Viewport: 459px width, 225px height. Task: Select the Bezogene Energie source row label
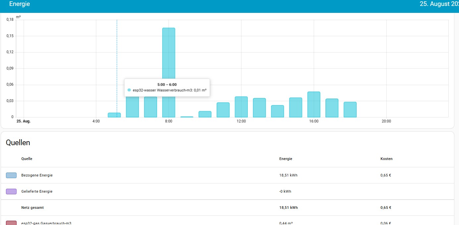37,175
